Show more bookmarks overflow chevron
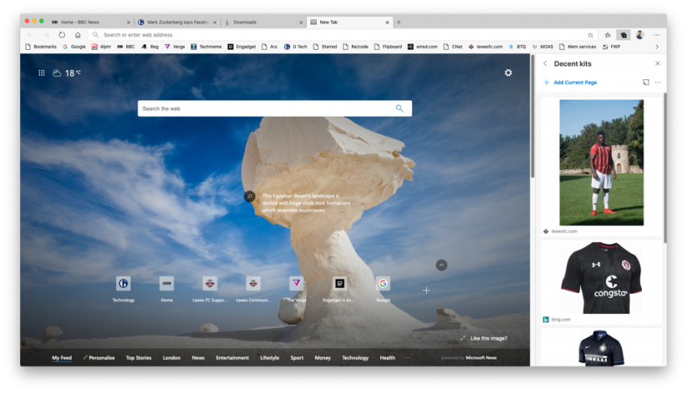Viewport: 687px width, 393px height. (x=656, y=47)
